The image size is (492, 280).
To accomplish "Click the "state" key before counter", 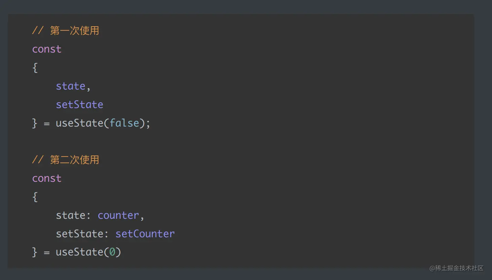I will click(70, 215).
